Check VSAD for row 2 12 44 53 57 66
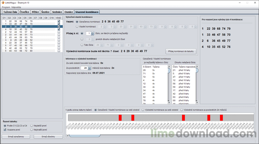The image size is (259, 144). [59, 32]
